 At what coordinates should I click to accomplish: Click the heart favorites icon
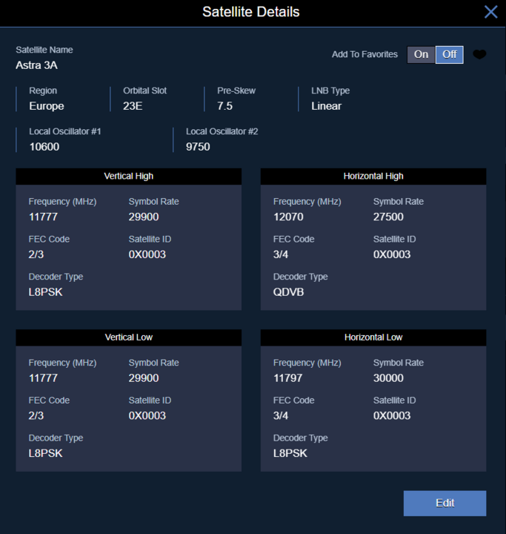click(x=479, y=54)
